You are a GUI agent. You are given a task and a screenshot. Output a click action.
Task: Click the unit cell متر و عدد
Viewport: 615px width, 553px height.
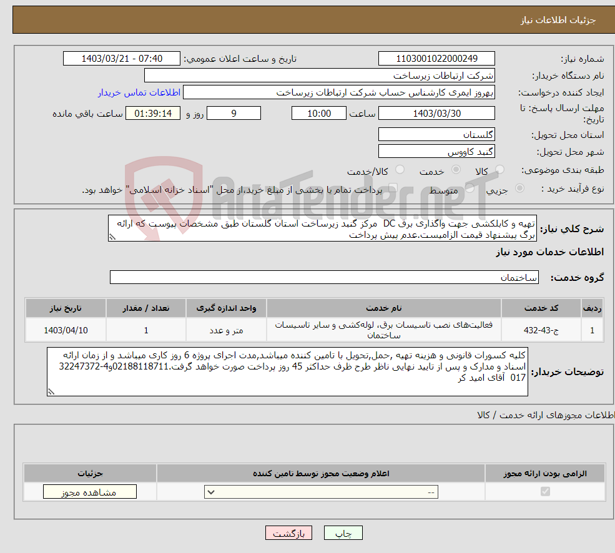[226, 330]
